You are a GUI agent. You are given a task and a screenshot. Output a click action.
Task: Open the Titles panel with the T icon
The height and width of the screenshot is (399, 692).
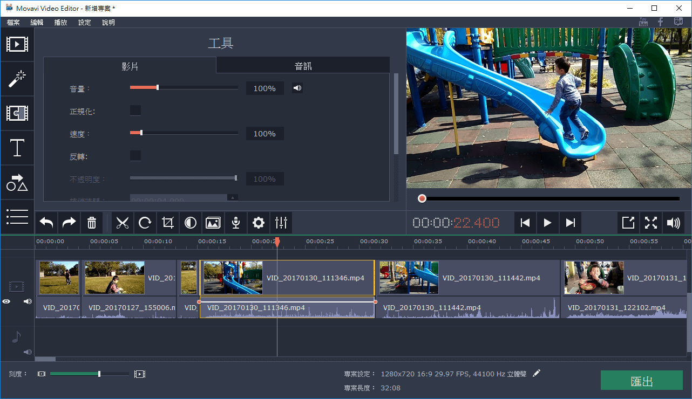17,148
